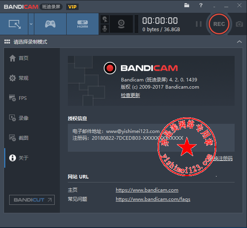Click the 换注册码 change registration link
Viewport: 247px width, 228px height.
click(x=222, y=158)
